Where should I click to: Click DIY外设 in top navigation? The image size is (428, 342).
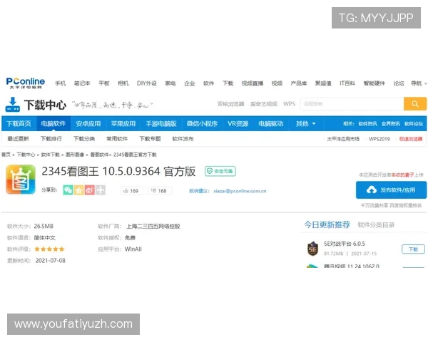147,83
